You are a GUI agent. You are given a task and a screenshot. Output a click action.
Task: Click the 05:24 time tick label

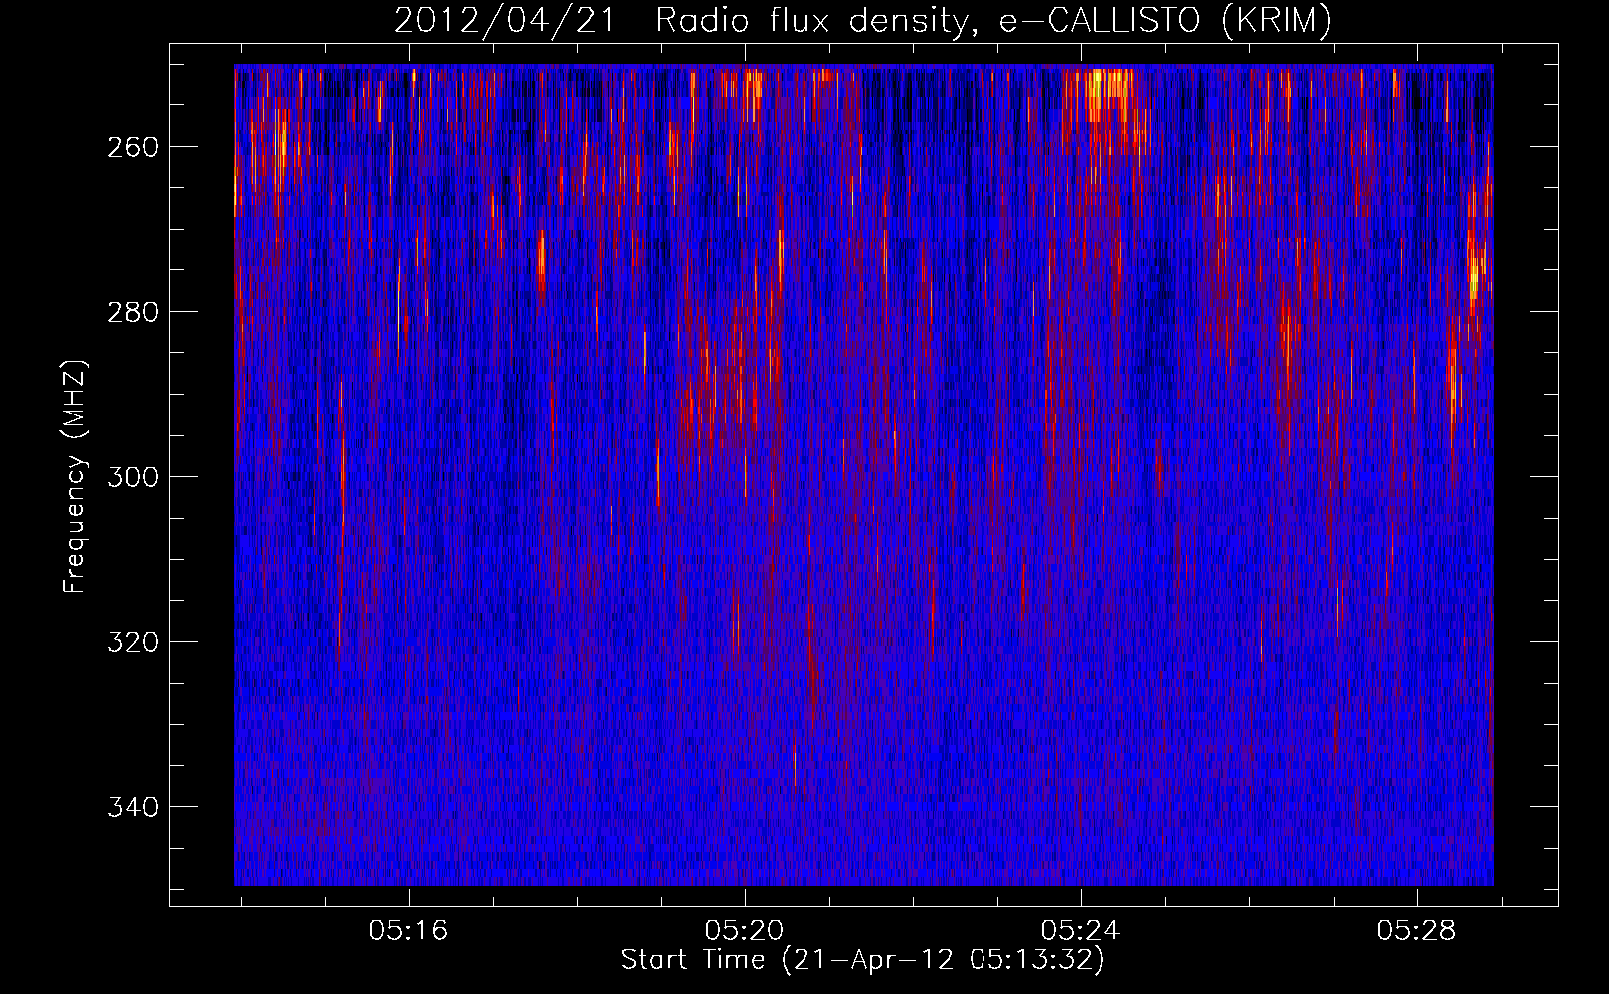coord(1080,931)
